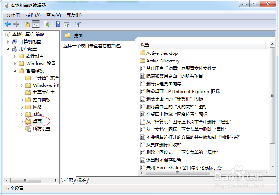Expand the 控制面板 node
Viewport: 279px width, 195px height.
pos(22,100)
